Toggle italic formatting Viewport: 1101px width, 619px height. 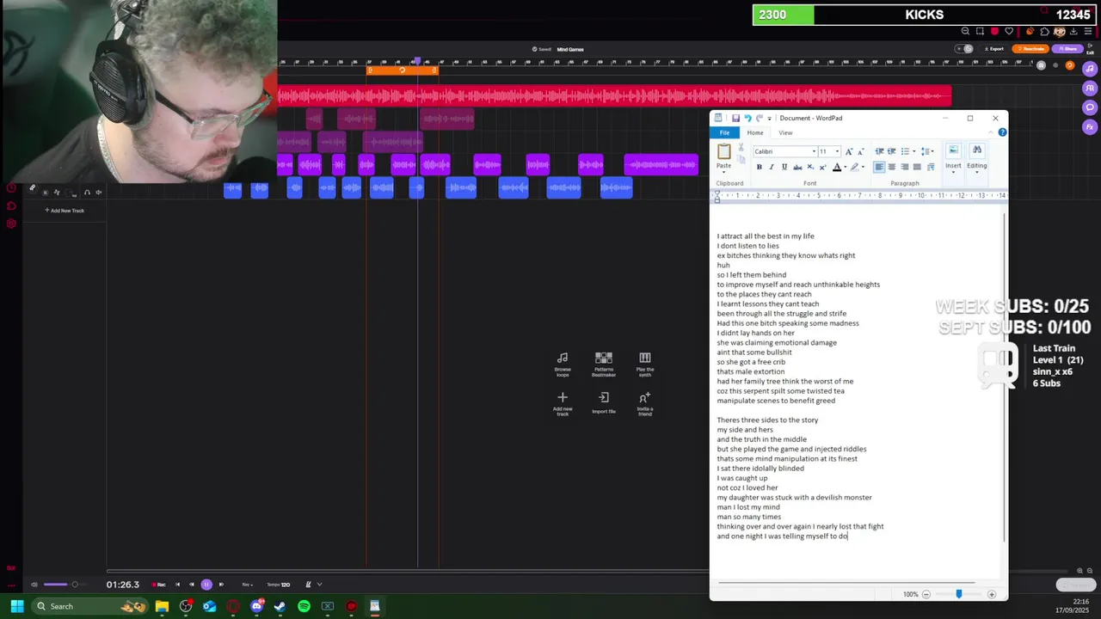[x=772, y=167]
